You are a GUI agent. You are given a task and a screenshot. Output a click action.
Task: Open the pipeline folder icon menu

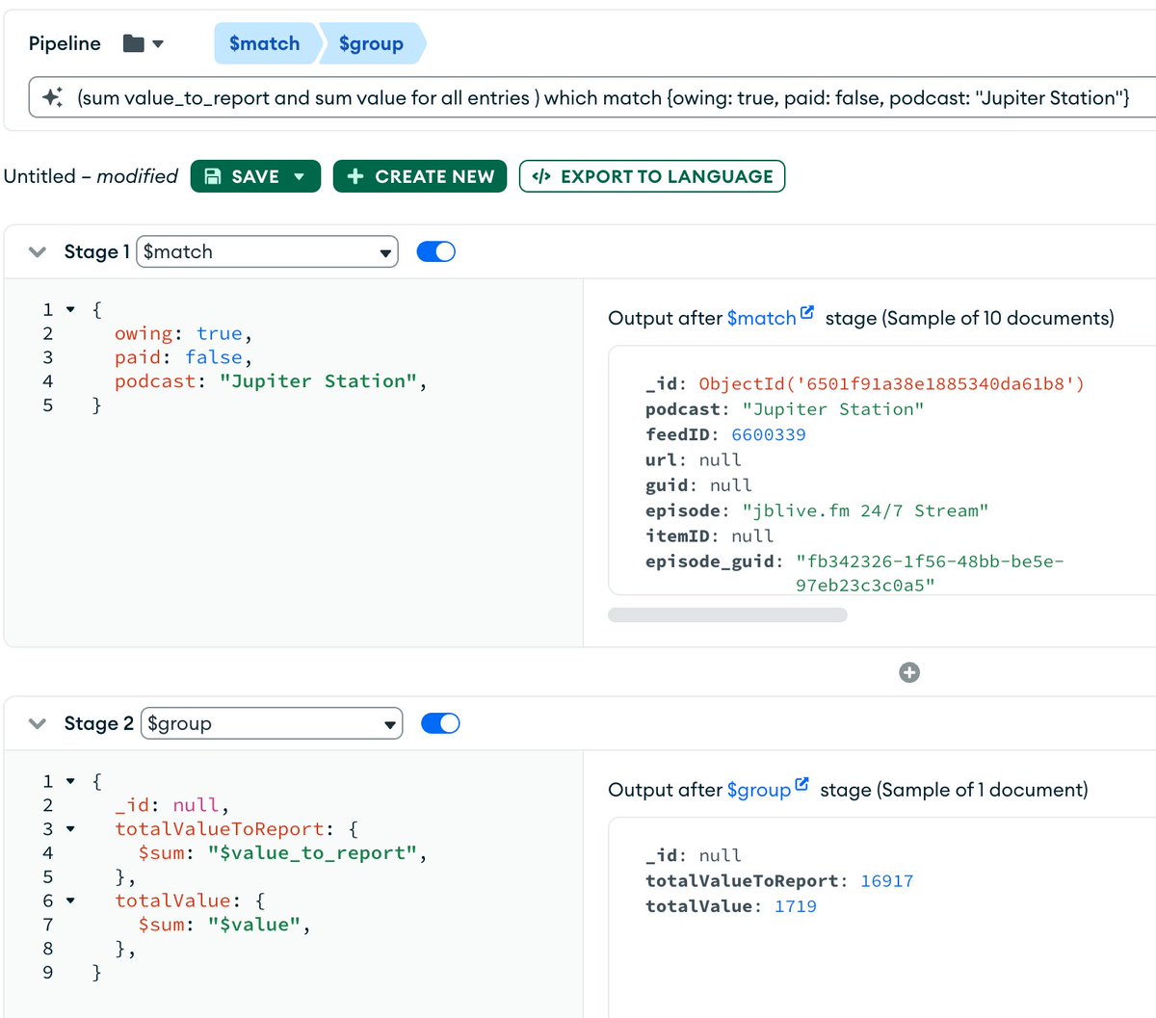click(134, 43)
